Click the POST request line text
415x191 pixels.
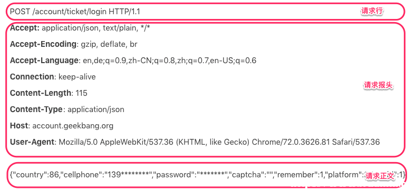(75, 12)
